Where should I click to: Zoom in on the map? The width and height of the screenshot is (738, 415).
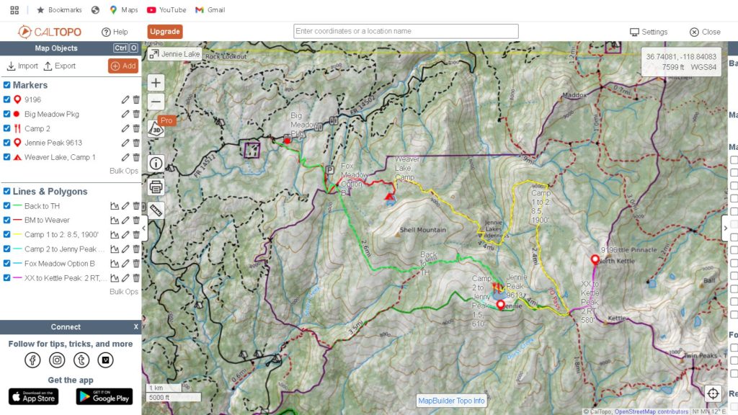point(156,83)
